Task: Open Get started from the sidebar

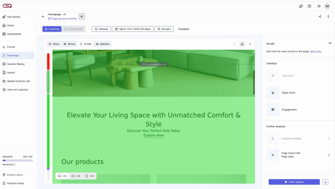Action: click(x=13, y=17)
